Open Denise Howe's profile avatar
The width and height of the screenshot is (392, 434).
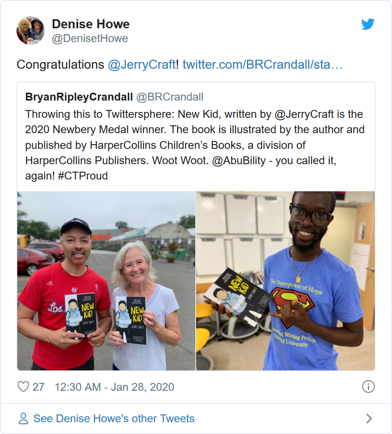tap(31, 31)
